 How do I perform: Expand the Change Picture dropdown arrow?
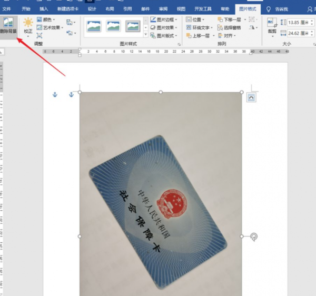pyautogui.click(x=75, y=22)
